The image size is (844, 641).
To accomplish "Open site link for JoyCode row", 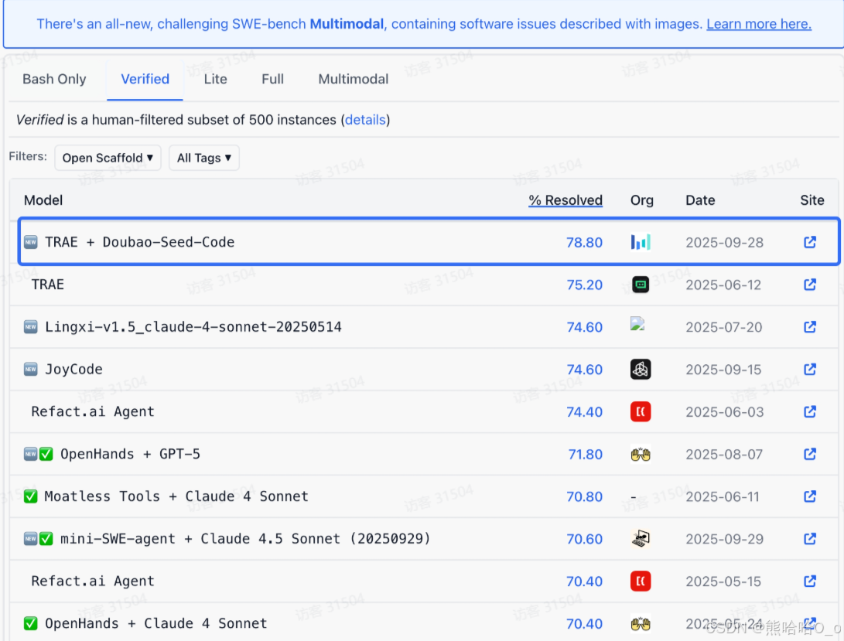I will pos(809,369).
